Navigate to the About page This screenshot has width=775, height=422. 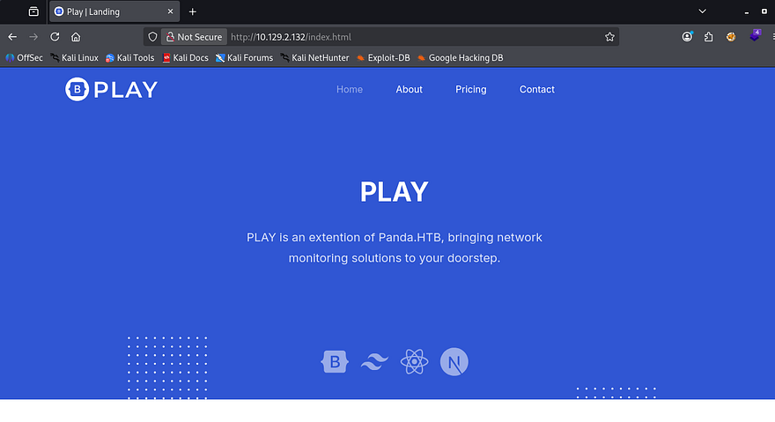409,90
